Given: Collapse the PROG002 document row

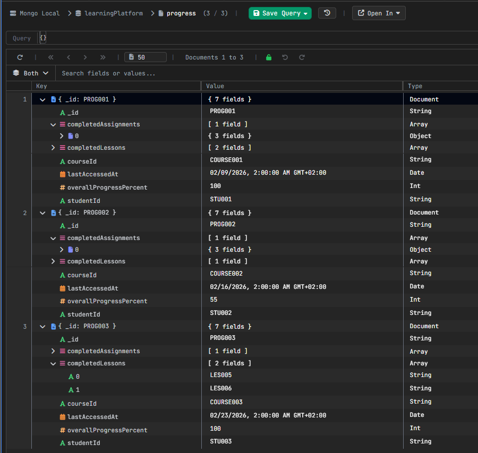Looking at the screenshot, I should coord(42,213).
